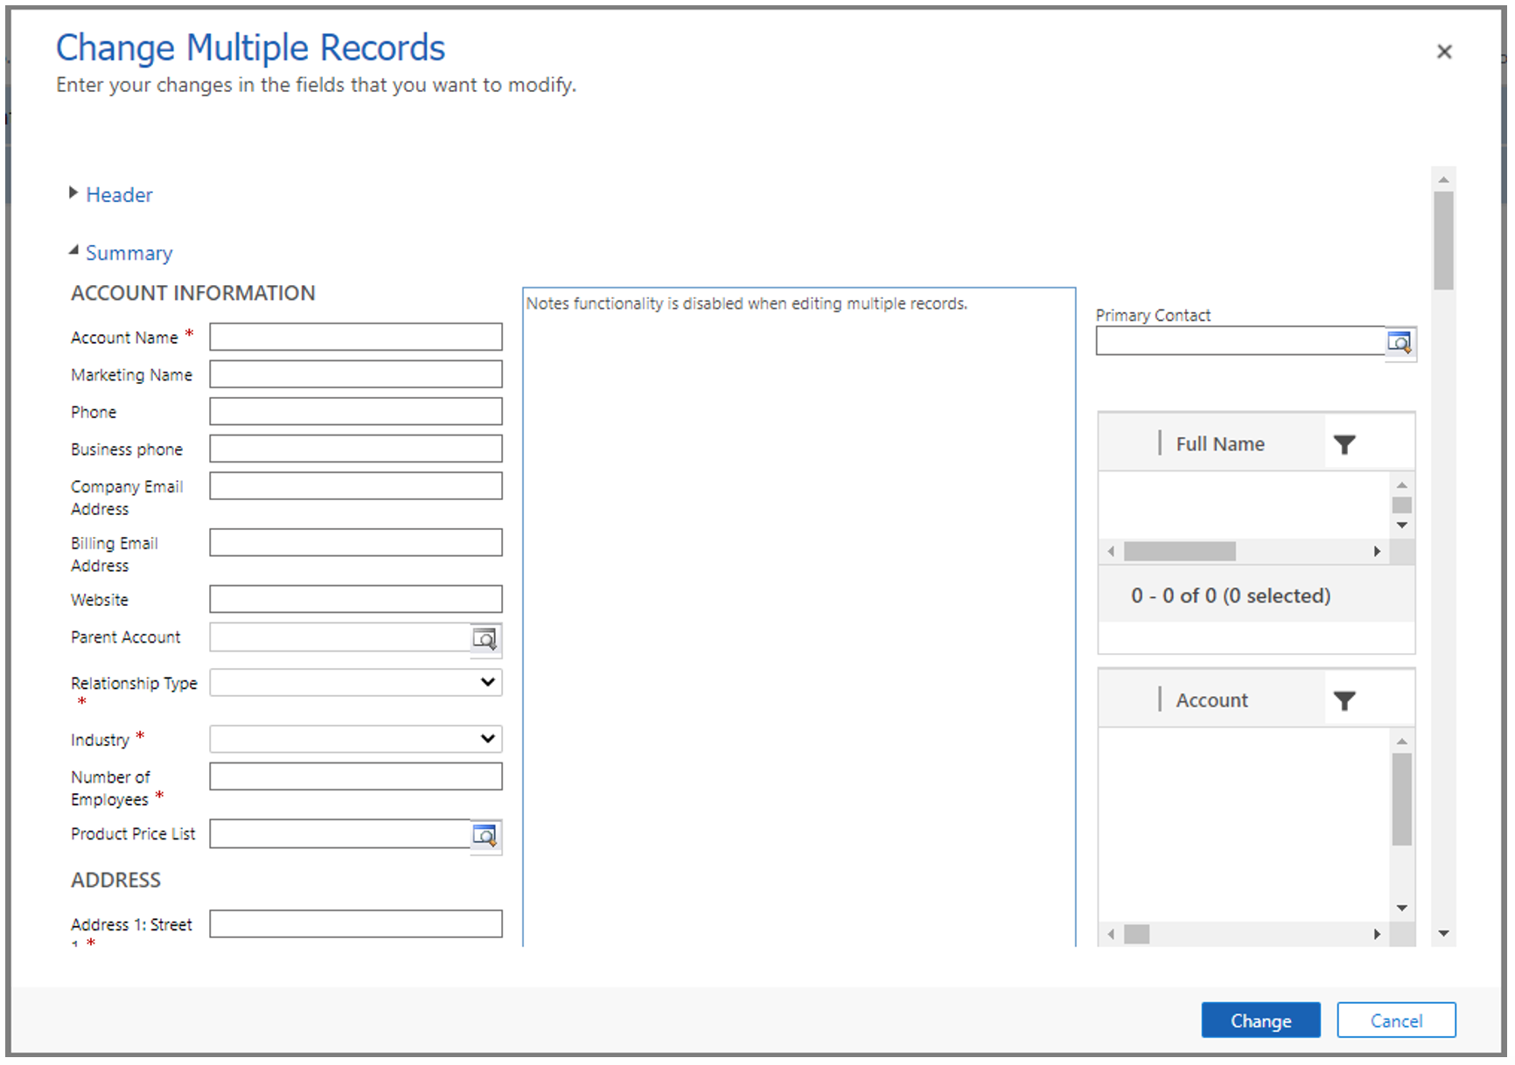This screenshot has height=1065, width=1515.
Task: Click the Notes disabled message text
Action: pos(746,303)
